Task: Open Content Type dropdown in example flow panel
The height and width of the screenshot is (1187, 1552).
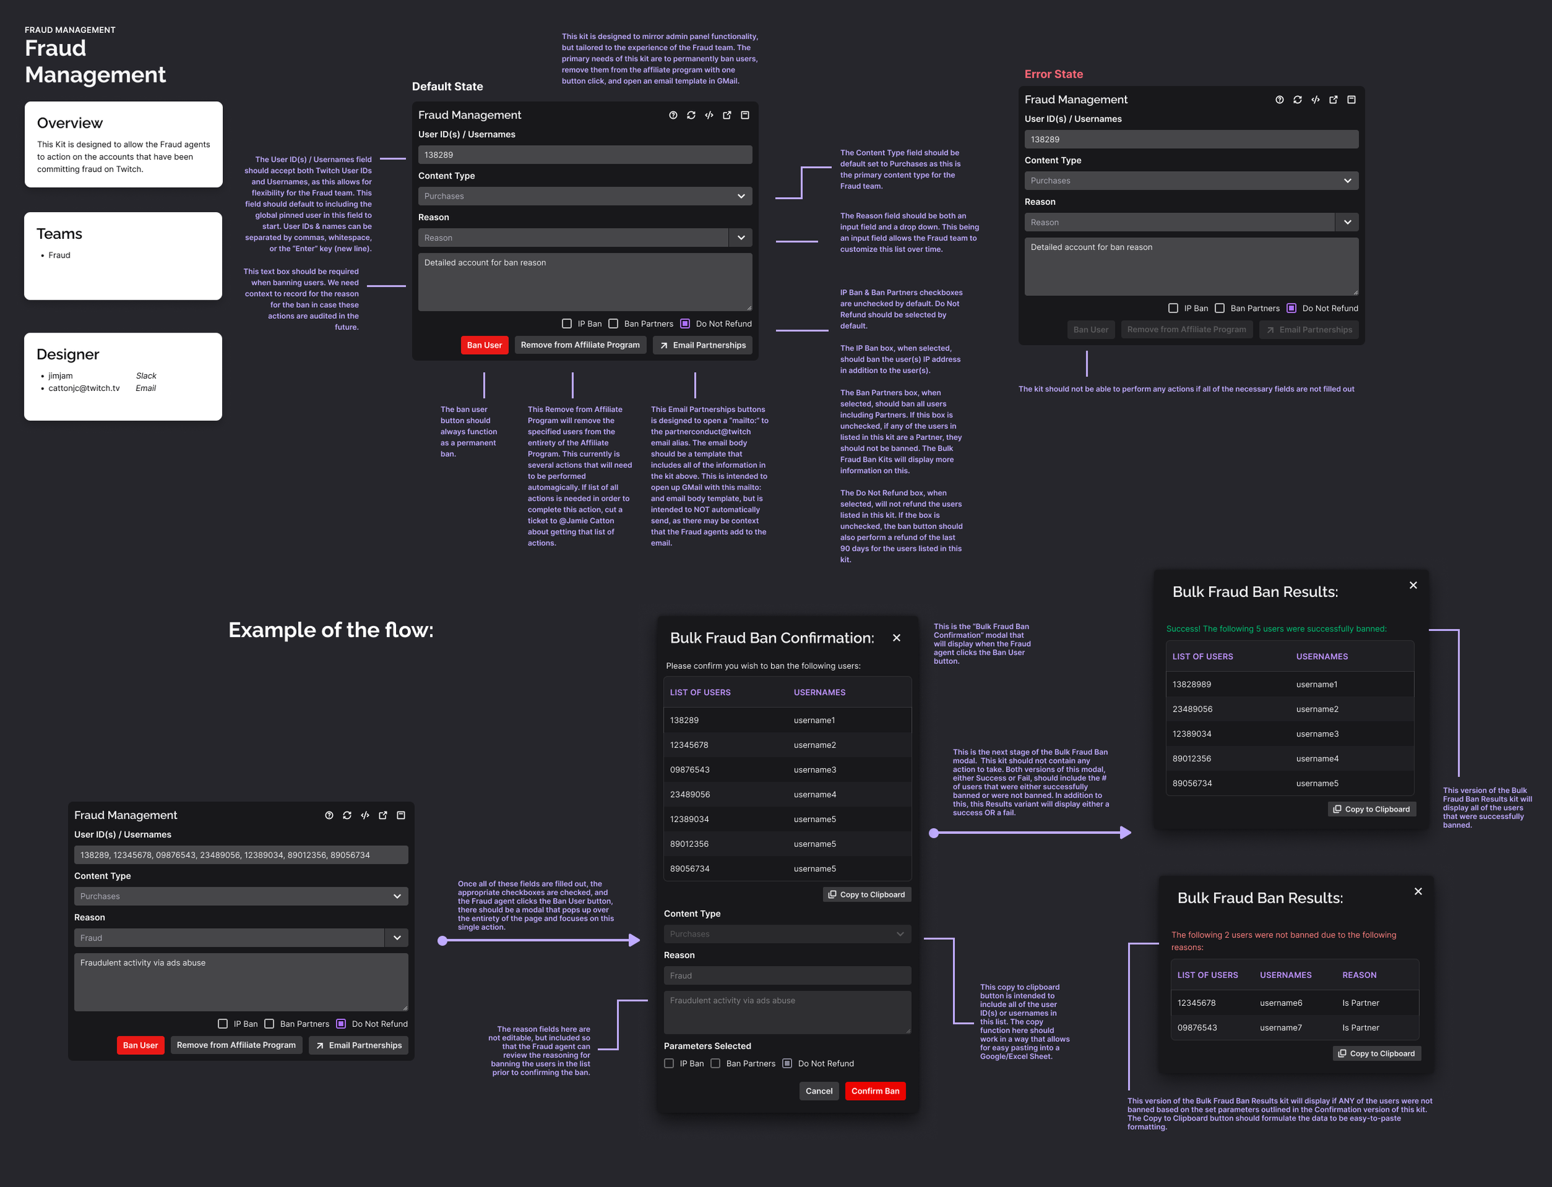Action: point(241,897)
